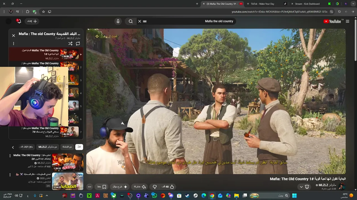The width and height of the screenshot is (357, 200).
Task: Open Xbox app from the taskbar
Action: [x=114, y=196]
